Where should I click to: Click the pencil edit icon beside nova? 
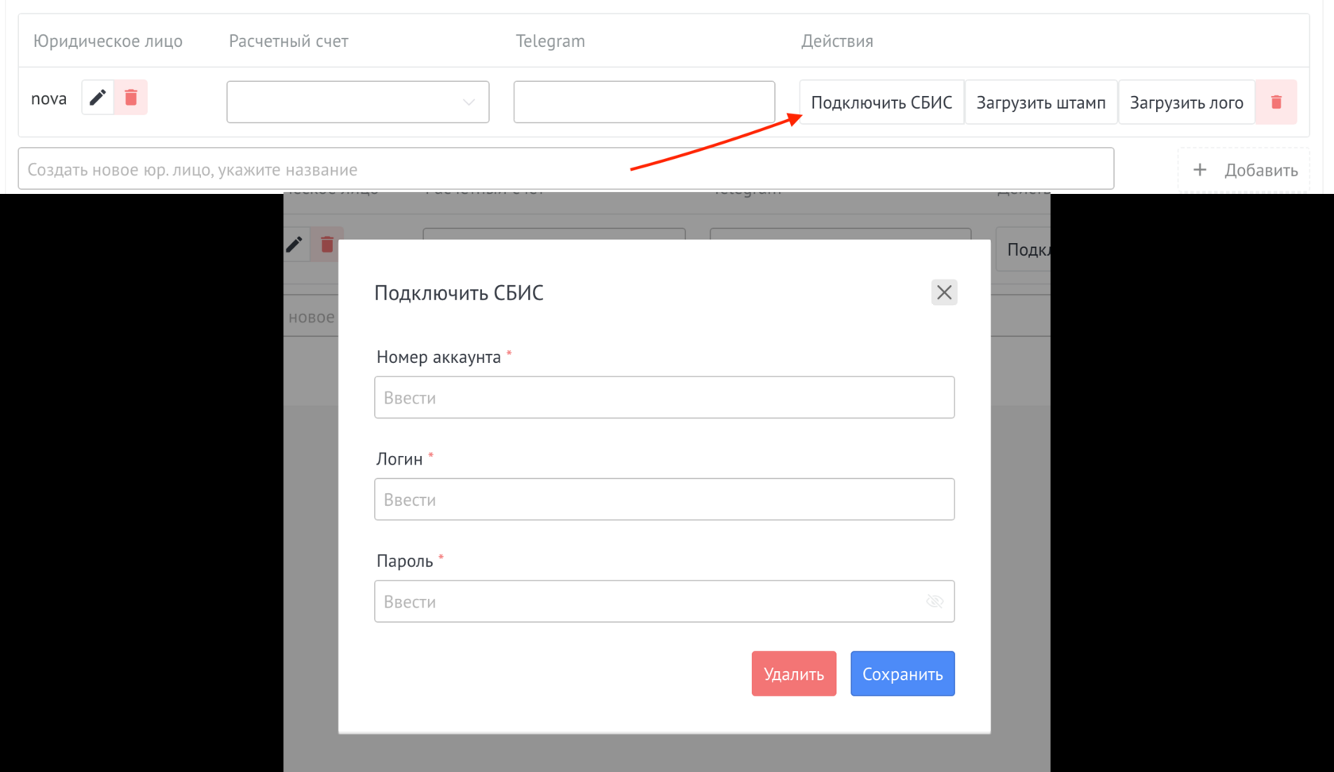click(x=98, y=98)
